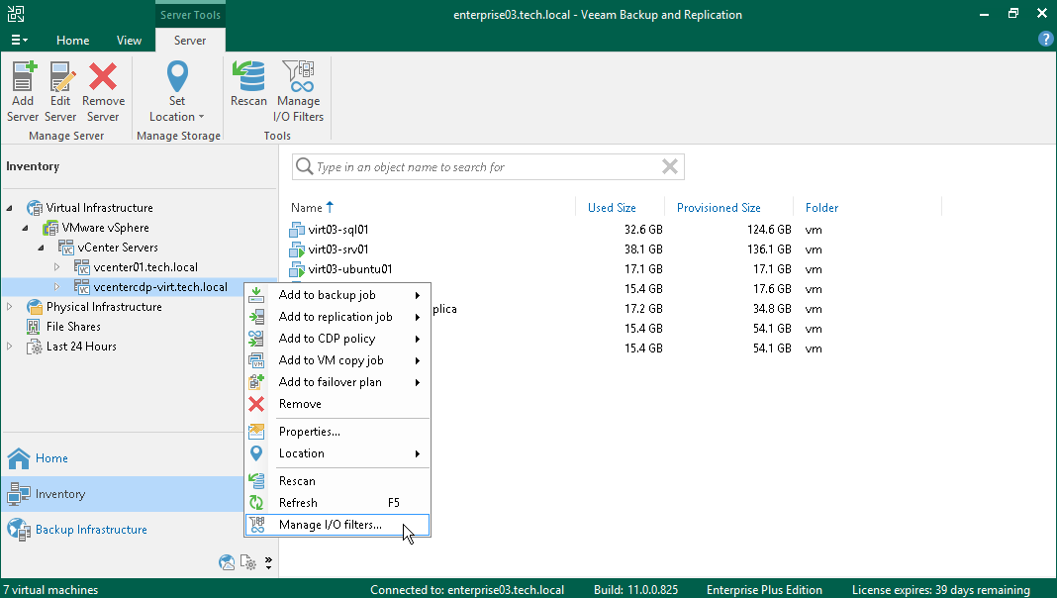Open the help question mark icon
Image resolution: width=1057 pixels, height=598 pixels.
pos(1045,40)
